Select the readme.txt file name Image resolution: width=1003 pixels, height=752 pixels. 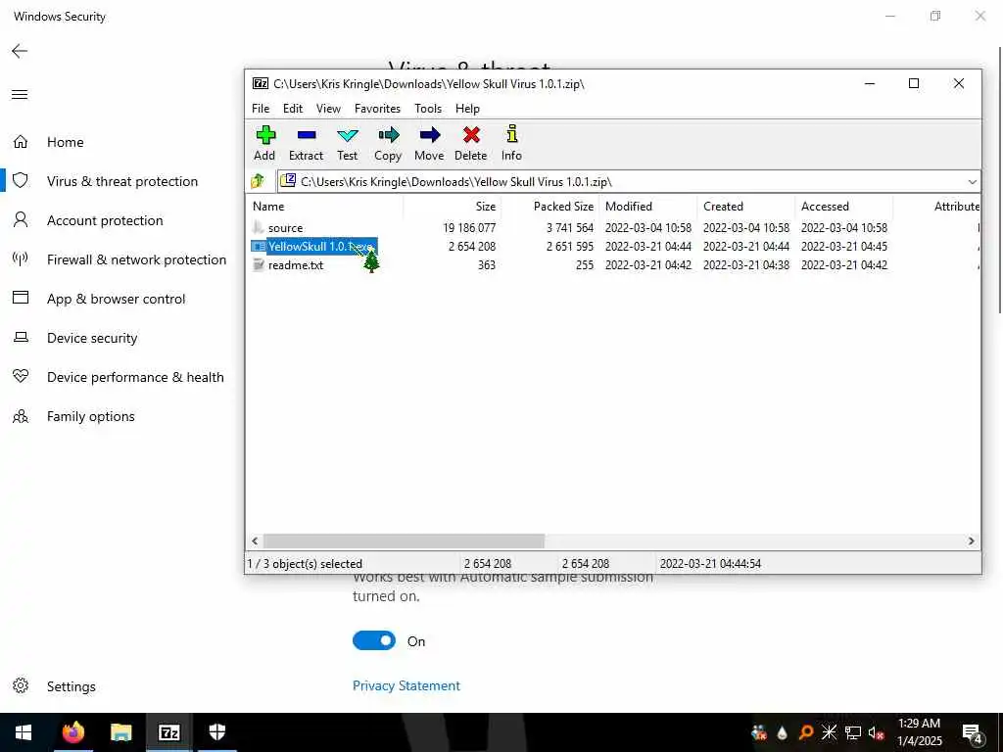tap(296, 264)
